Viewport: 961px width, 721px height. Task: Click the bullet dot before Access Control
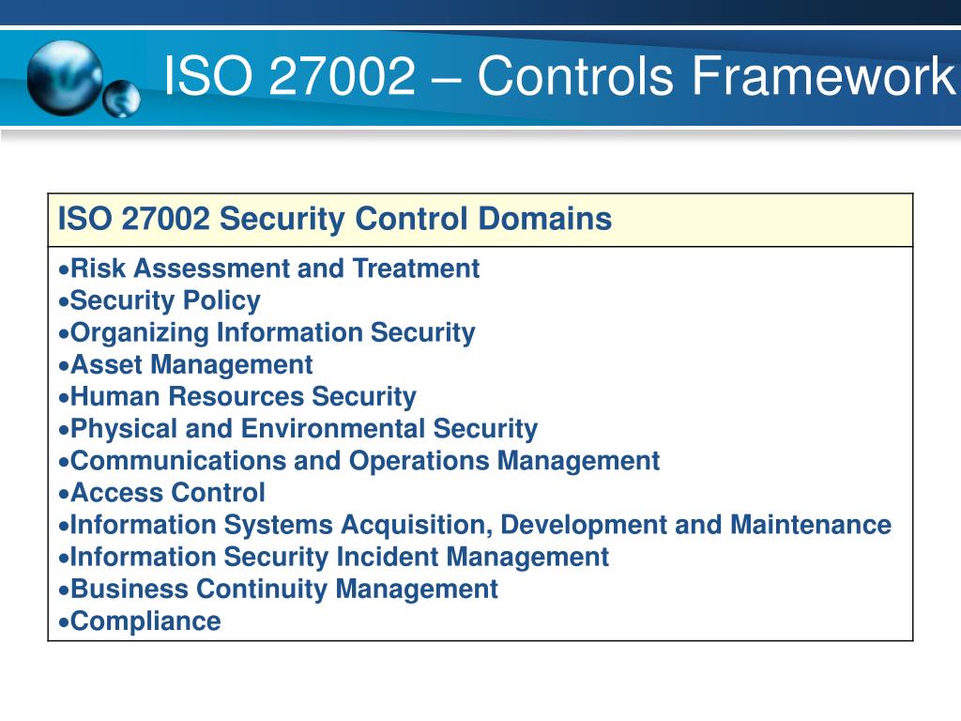[64, 495]
